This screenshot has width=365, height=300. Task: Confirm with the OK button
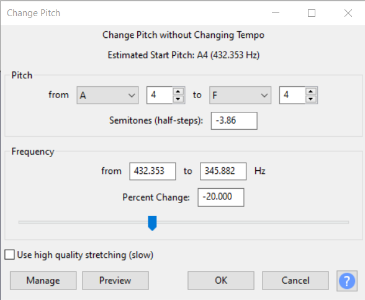click(x=221, y=281)
